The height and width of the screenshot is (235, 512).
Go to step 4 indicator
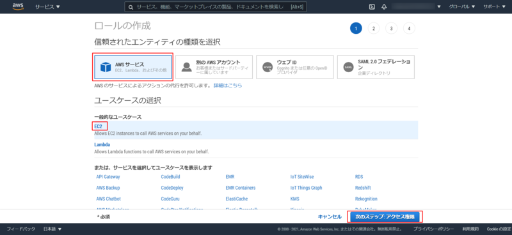click(x=409, y=29)
